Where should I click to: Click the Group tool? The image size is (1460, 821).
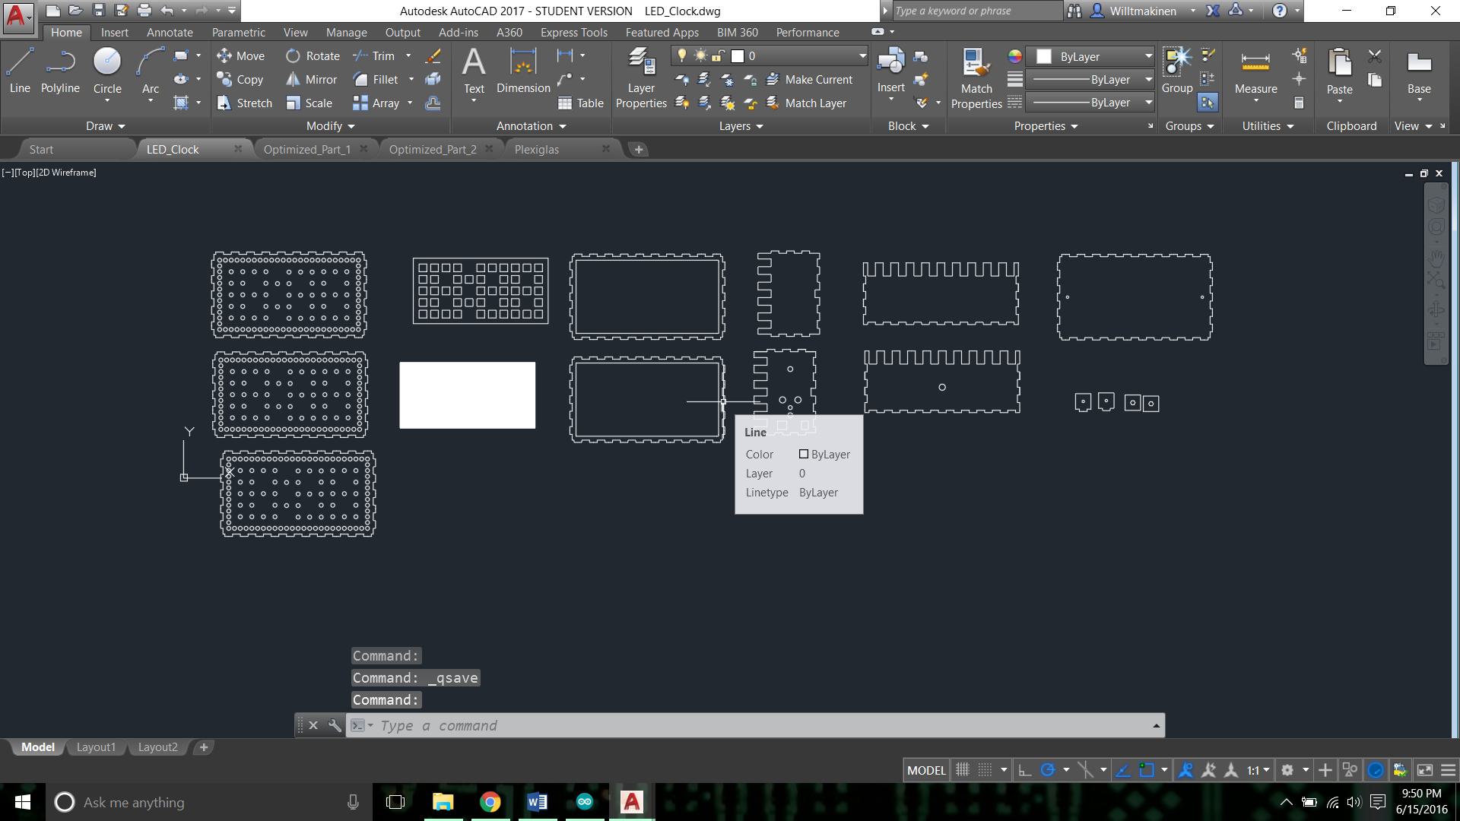[1177, 71]
